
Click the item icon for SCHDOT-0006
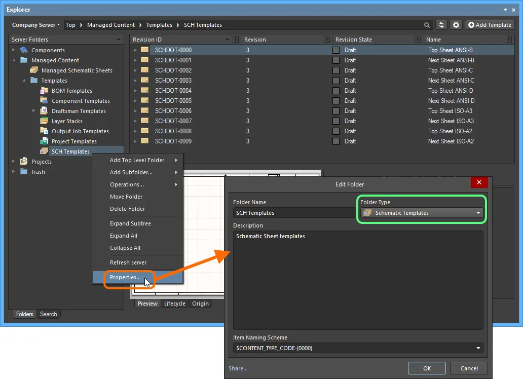(145, 110)
